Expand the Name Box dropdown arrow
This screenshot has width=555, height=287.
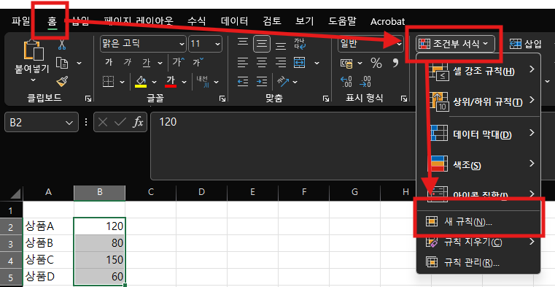pos(69,123)
